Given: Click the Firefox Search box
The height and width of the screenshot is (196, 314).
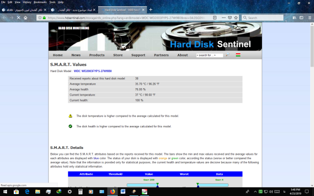Looking at the screenshot, I should click(x=262, y=18).
